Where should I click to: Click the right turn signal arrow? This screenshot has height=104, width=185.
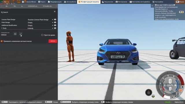pyautogui.click(x=175, y=96)
